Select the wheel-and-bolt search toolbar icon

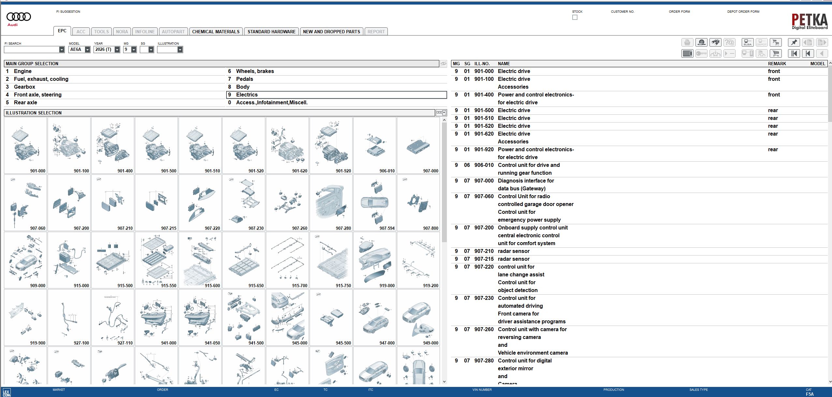702,42
